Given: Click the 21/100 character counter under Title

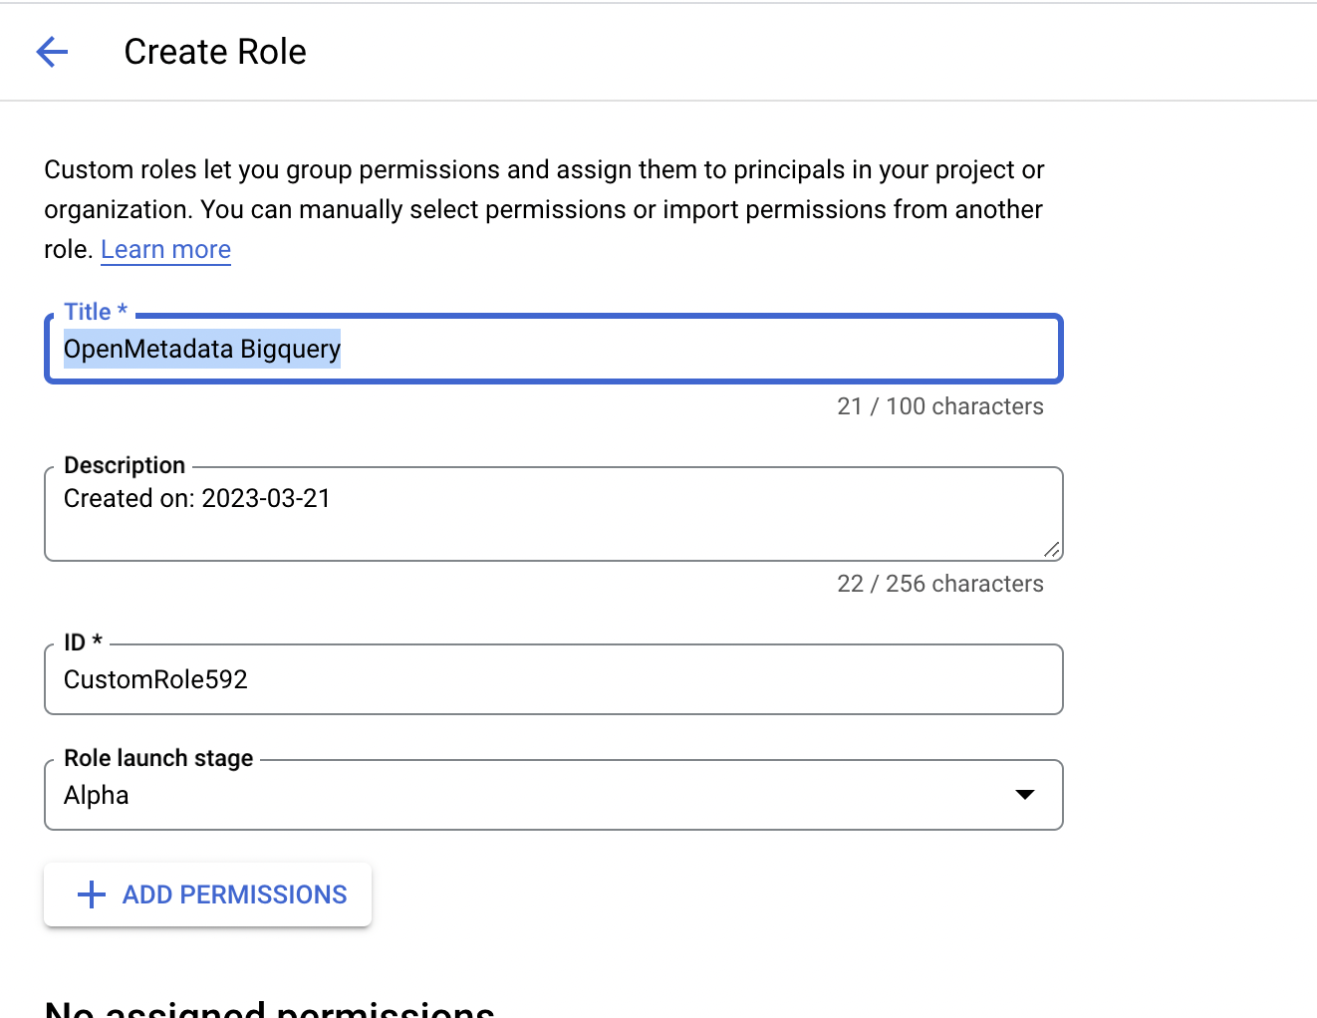Looking at the screenshot, I should coord(939,406).
